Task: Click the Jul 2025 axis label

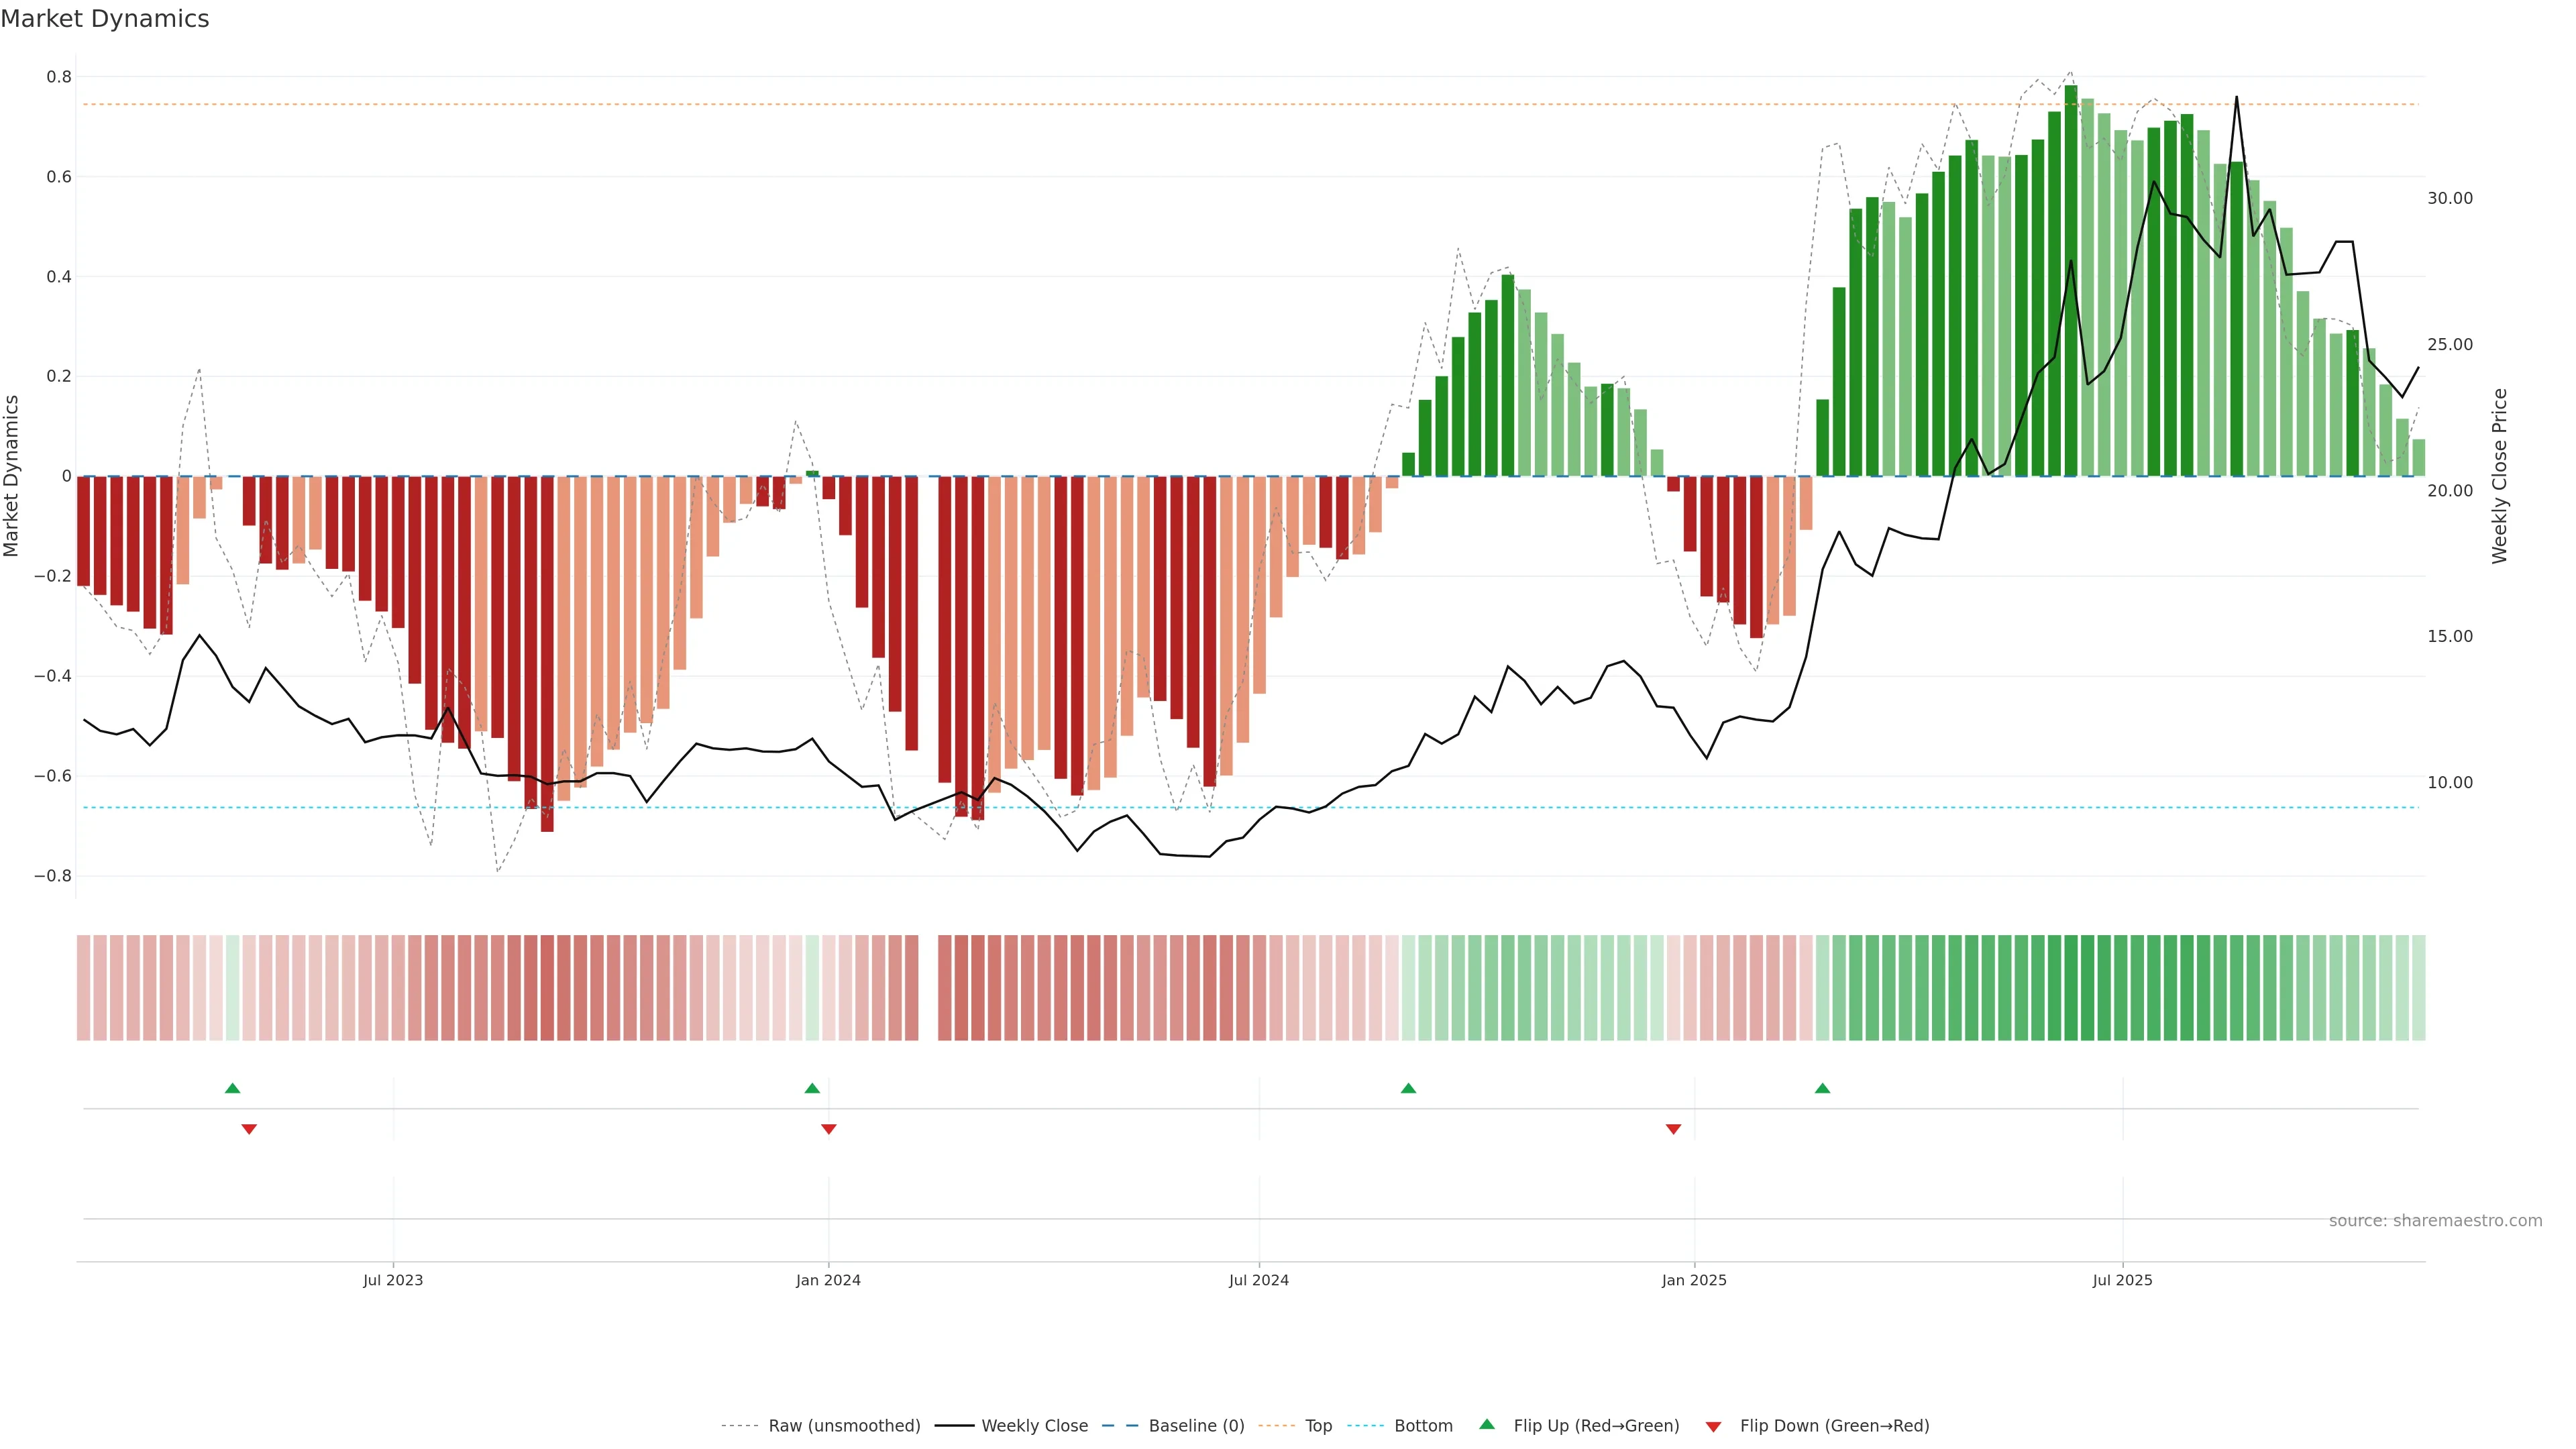Action: 2122,1280
